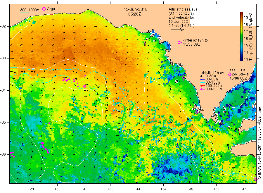Click the black 0-30m arrow legend symbol
Viewport: 263px width, 193px height.
(203, 76)
